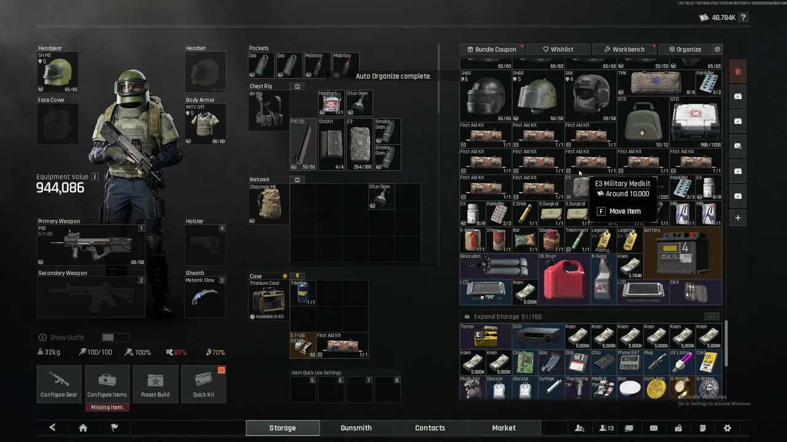
Task: Open the Chest Rig quick-unload icon
Action: coord(298,87)
